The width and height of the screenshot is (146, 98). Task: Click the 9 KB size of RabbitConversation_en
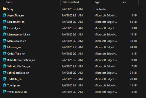coord(134,60)
